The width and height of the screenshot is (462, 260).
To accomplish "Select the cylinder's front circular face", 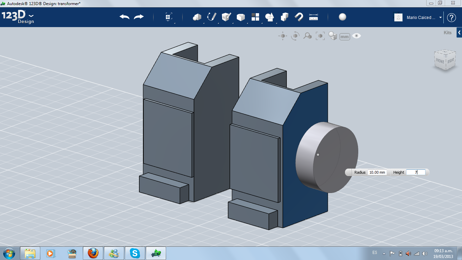I will coord(336,159).
